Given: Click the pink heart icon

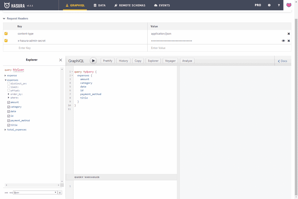Looking at the screenshot, I should 289,5.
